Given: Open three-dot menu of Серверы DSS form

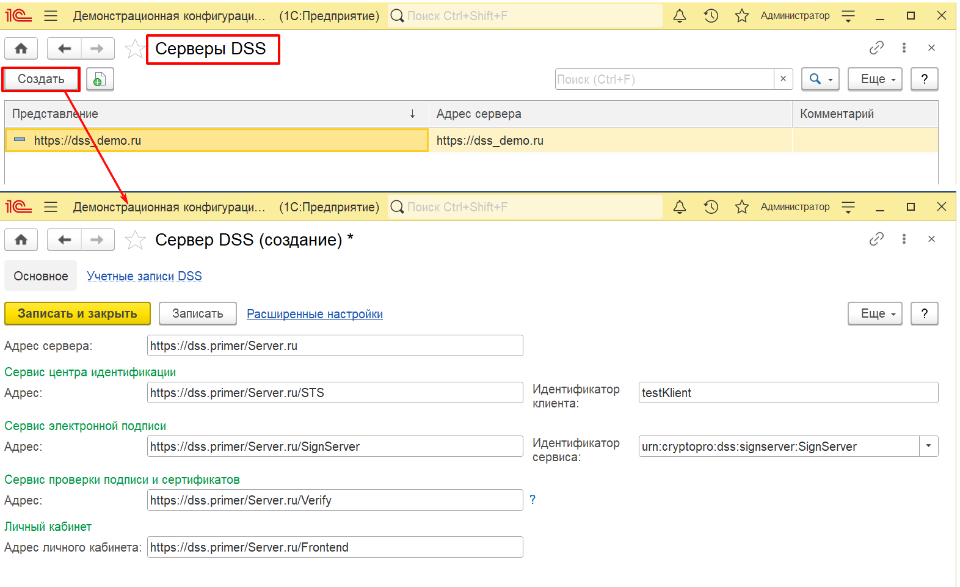Looking at the screenshot, I should (904, 48).
